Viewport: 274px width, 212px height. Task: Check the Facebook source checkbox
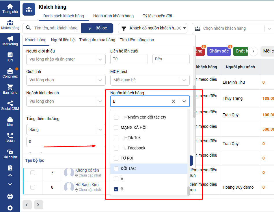(x=116, y=148)
